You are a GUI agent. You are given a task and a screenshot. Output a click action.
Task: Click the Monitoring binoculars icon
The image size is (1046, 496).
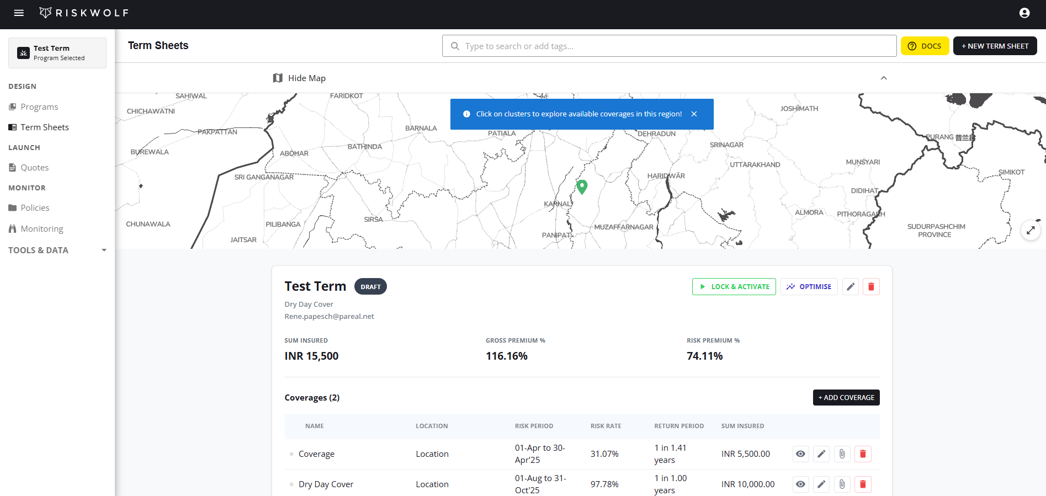(12, 228)
